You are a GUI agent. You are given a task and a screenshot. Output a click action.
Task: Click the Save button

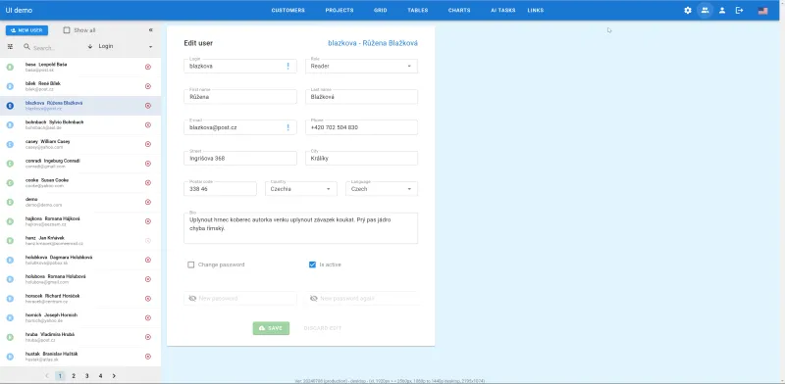(271, 328)
